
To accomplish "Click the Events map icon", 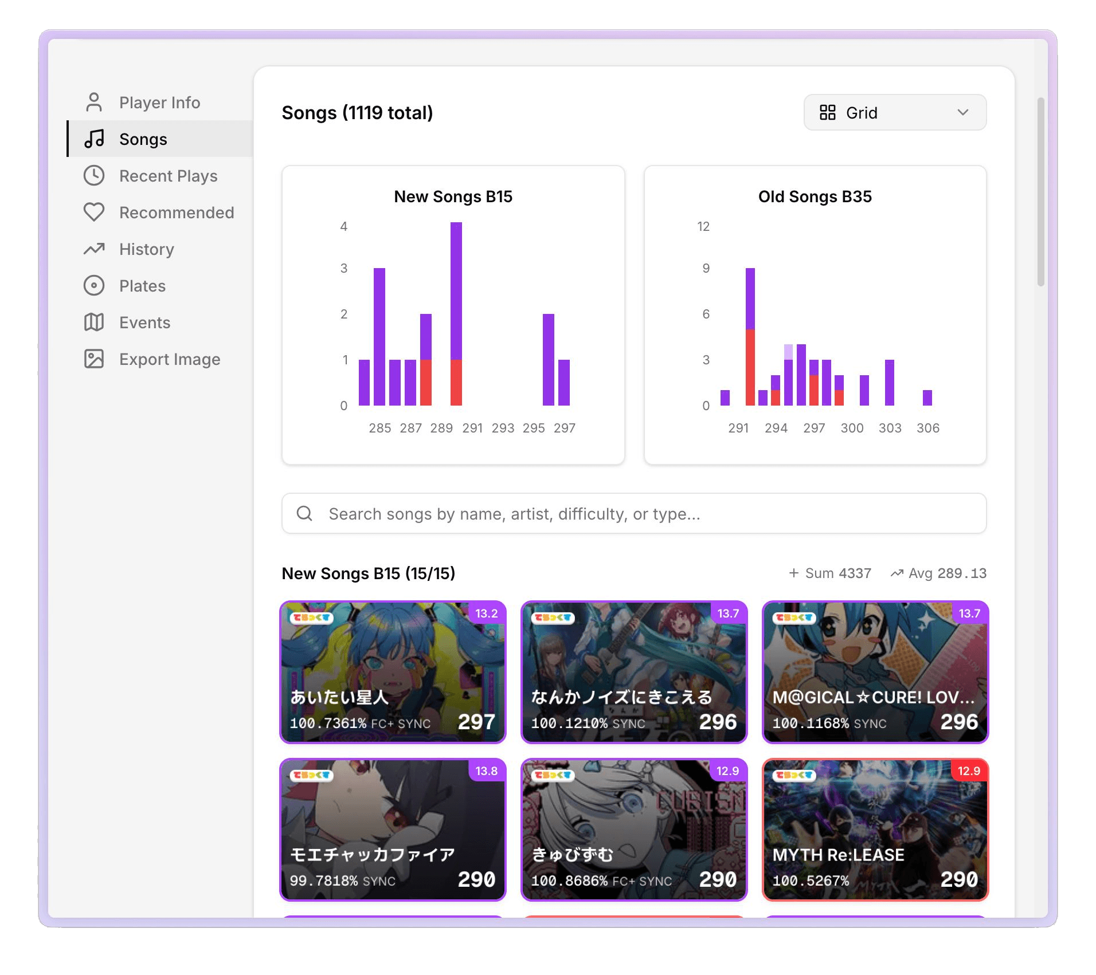I will [x=94, y=323].
